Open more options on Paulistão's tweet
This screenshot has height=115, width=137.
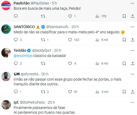coord(132,3)
